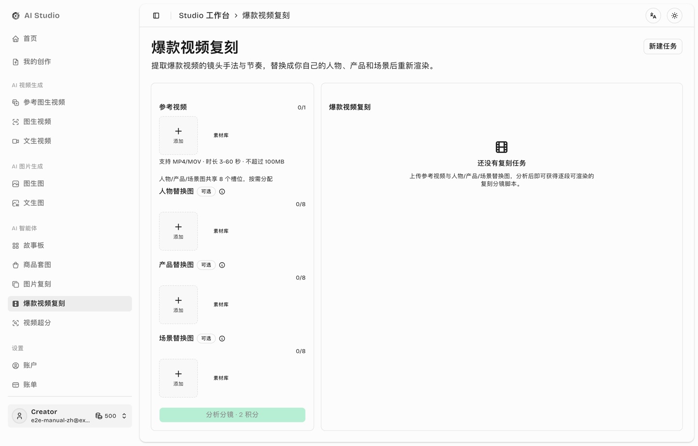Click the 文生视频 camera icon
The height and width of the screenshot is (446, 698).
pyautogui.click(x=16, y=141)
